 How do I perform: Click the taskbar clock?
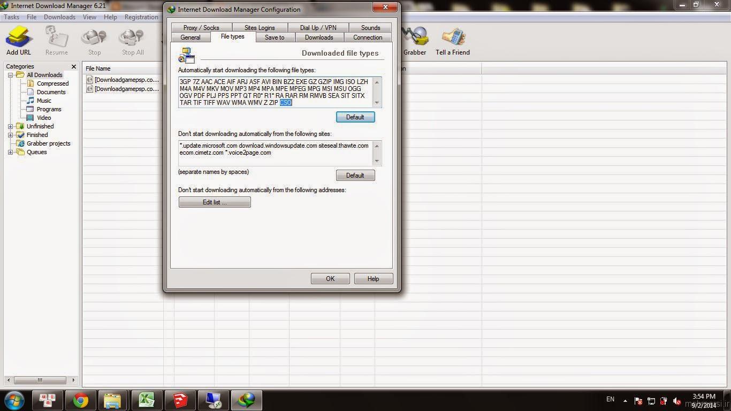(x=704, y=401)
